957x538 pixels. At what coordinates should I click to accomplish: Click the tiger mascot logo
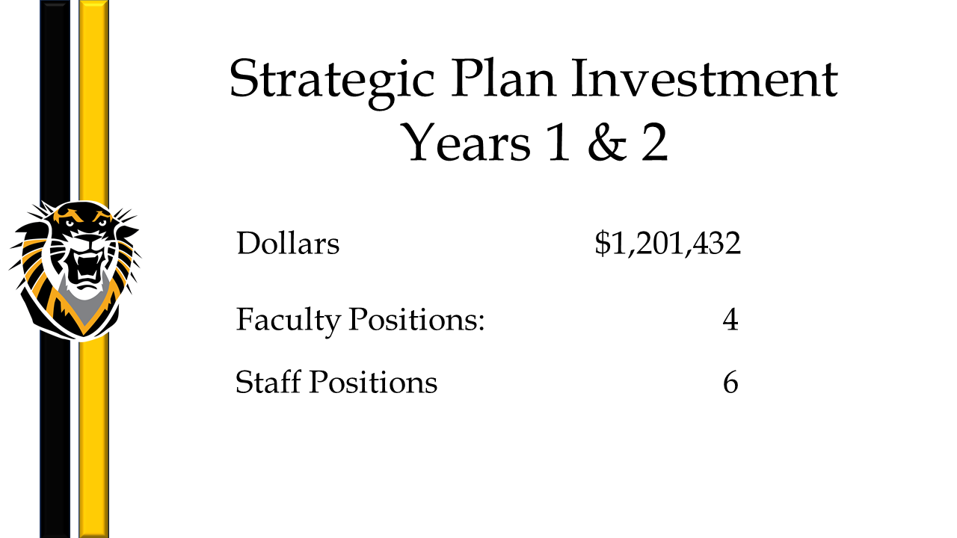click(75, 269)
